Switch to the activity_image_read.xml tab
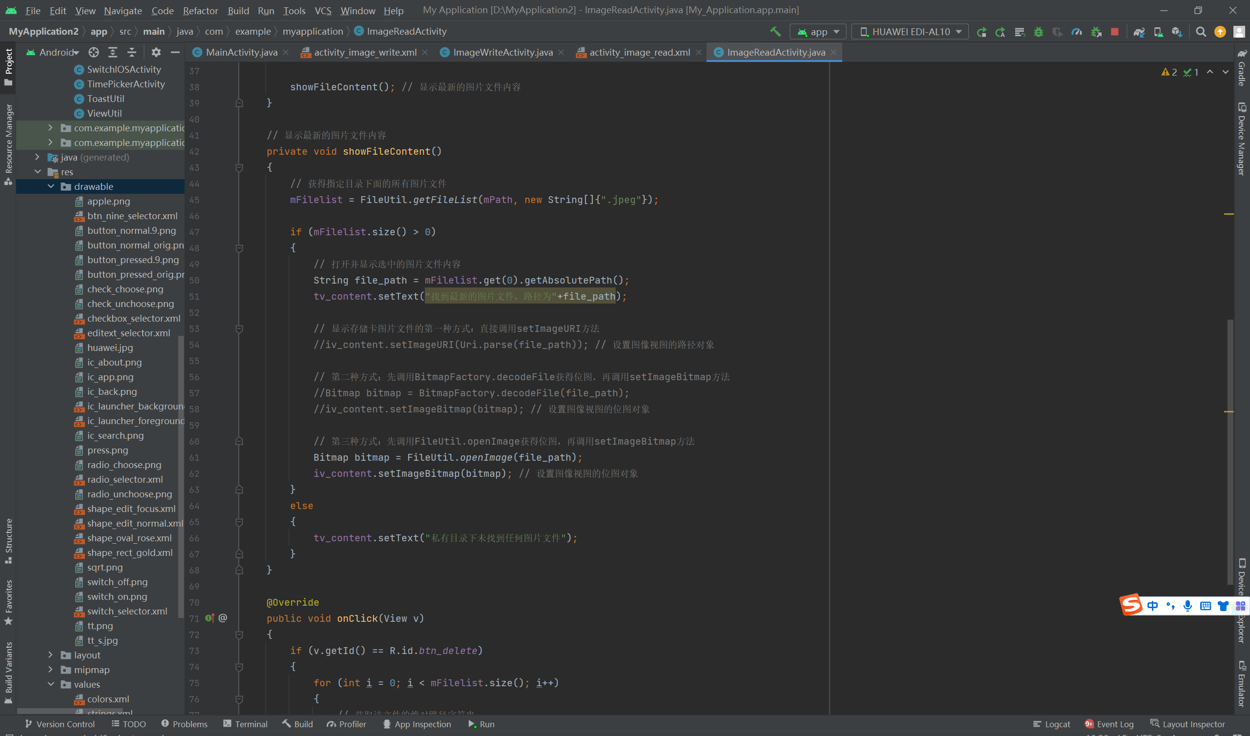This screenshot has width=1250, height=736. click(639, 52)
